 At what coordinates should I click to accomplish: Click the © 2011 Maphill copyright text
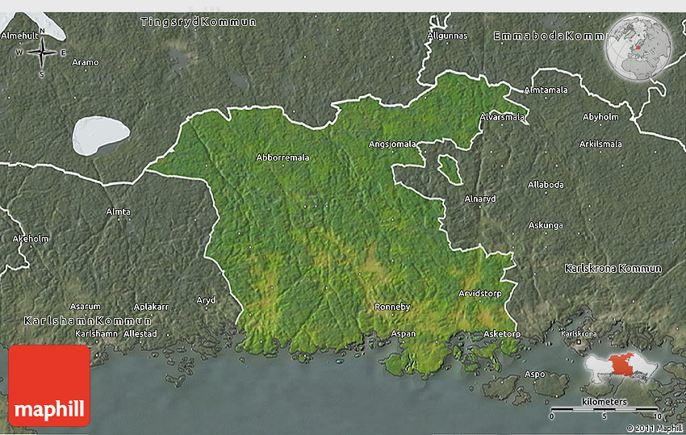pyautogui.click(x=655, y=428)
